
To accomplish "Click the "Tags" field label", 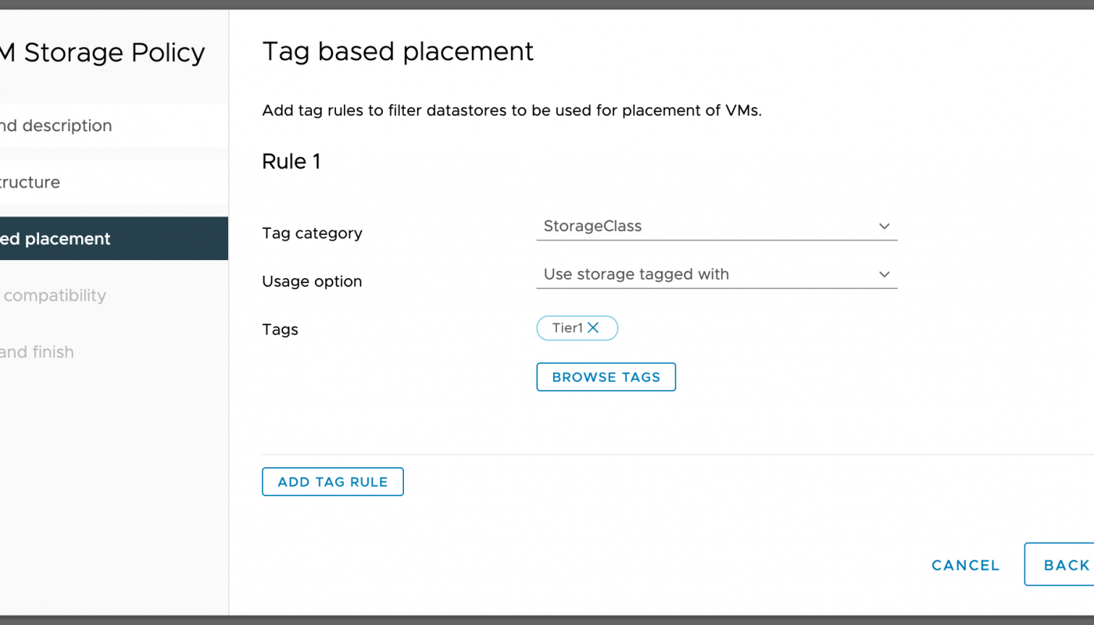I will click(x=280, y=330).
